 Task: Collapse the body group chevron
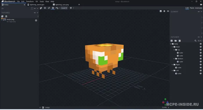pyautogui.click(x=171, y=44)
